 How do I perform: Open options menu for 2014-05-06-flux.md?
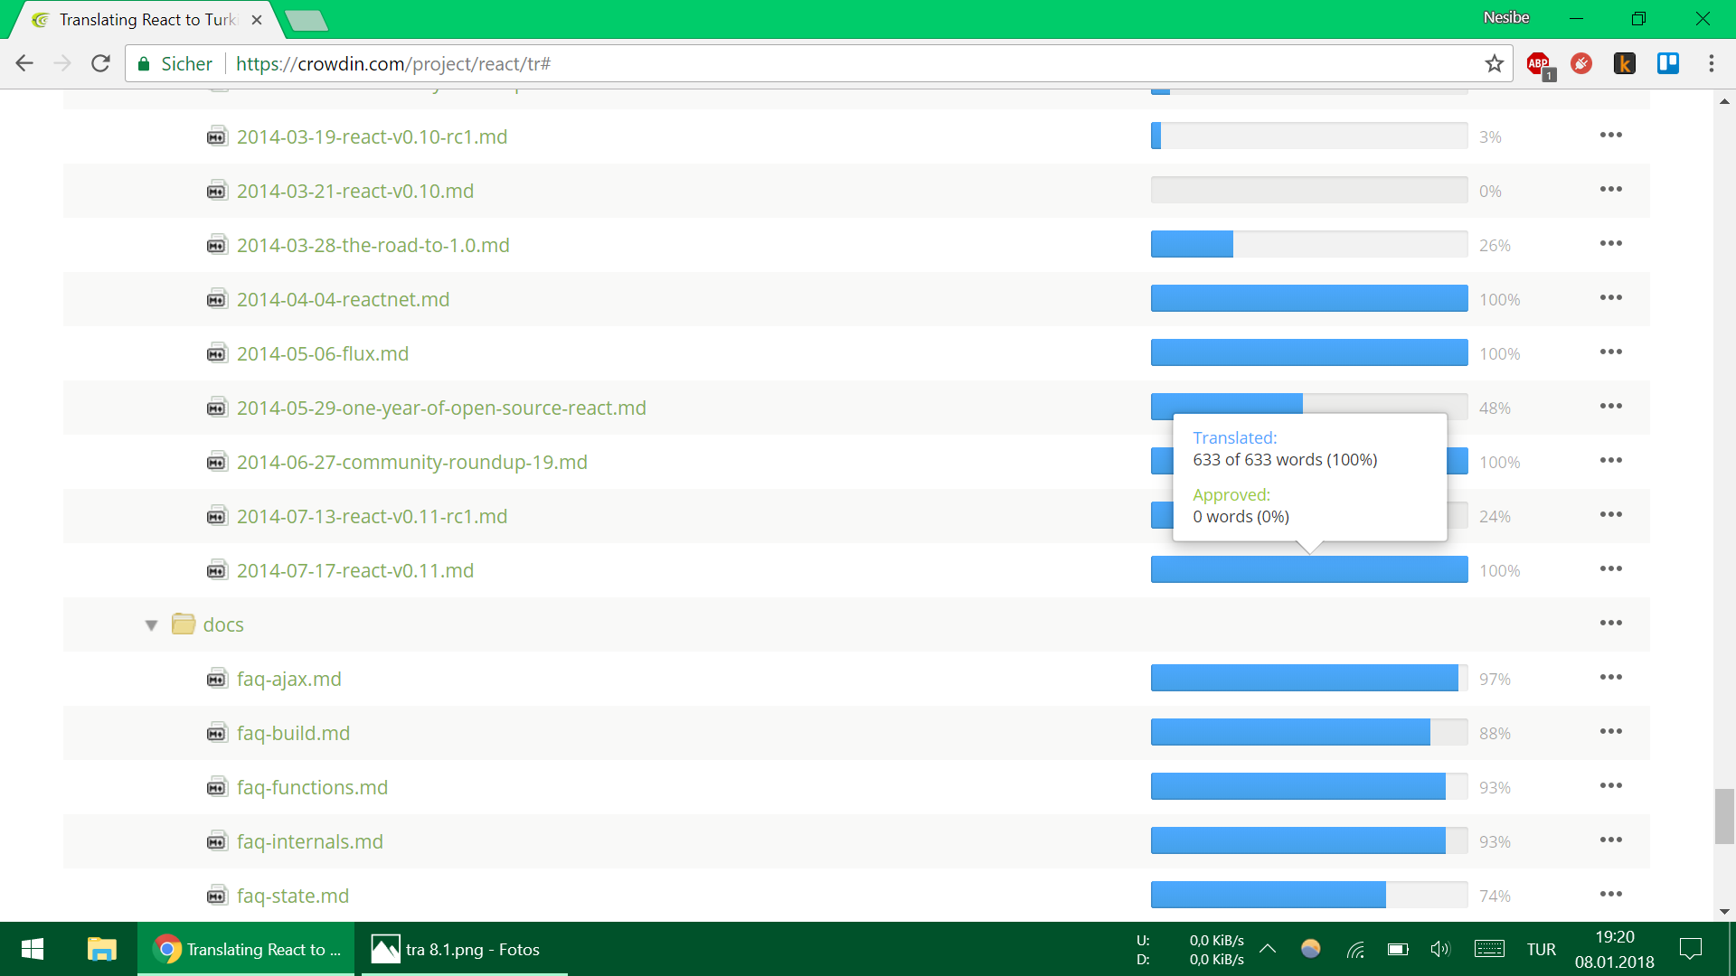point(1611,352)
